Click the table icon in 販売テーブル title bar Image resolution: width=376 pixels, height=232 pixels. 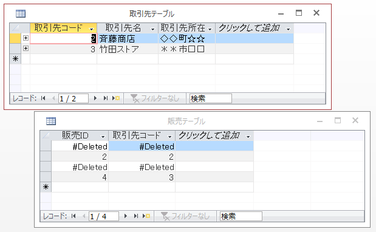[x=51, y=121]
